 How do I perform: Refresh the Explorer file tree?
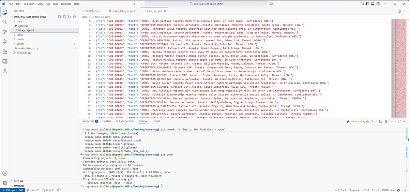(x=69, y=17)
